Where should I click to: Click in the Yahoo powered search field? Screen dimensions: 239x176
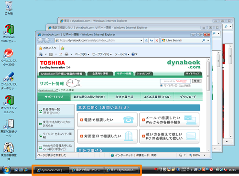175,81
